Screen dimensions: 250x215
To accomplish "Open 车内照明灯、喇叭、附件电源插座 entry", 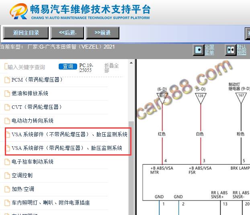I will pos(51,203).
